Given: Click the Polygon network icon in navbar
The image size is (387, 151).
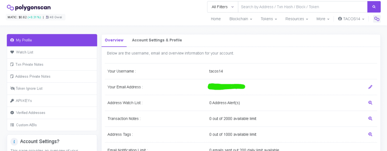Looking at the screenshot, I should 376,19.
